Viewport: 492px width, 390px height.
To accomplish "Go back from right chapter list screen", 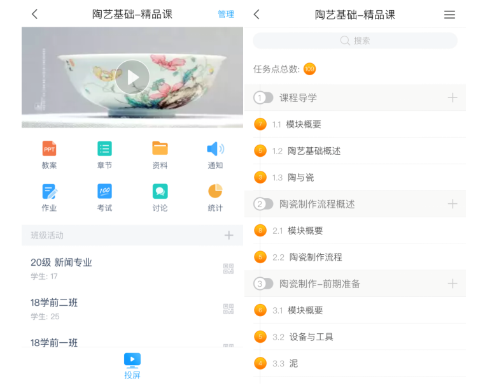I will coord(257,14).
